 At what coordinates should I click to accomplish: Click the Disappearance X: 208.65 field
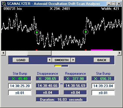coord(47,79)
